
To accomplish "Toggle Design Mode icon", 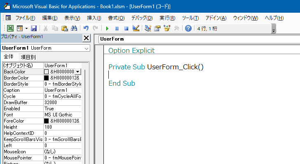I will click(136, 29).
